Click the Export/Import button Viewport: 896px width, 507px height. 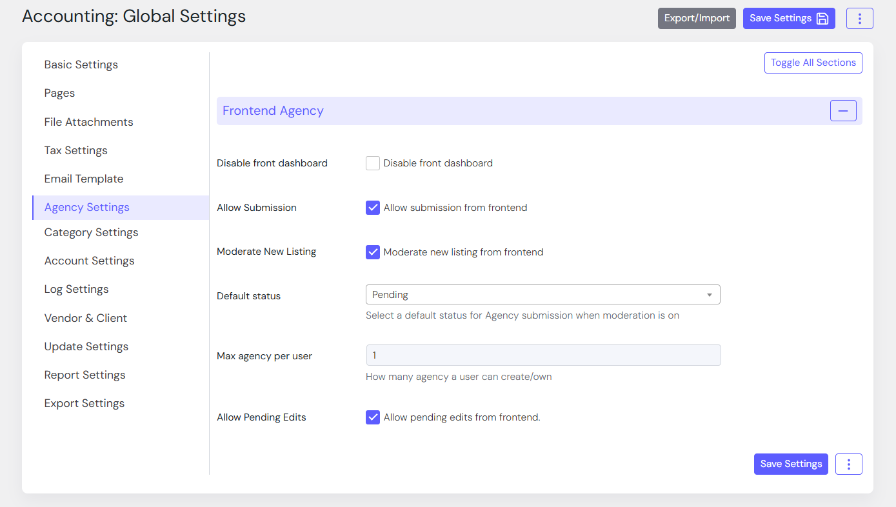[697, 19]
